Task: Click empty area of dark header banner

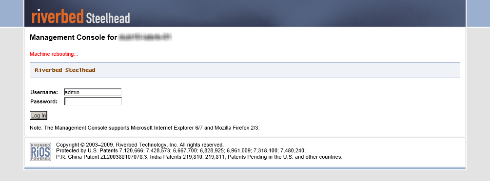Action: 297,13
